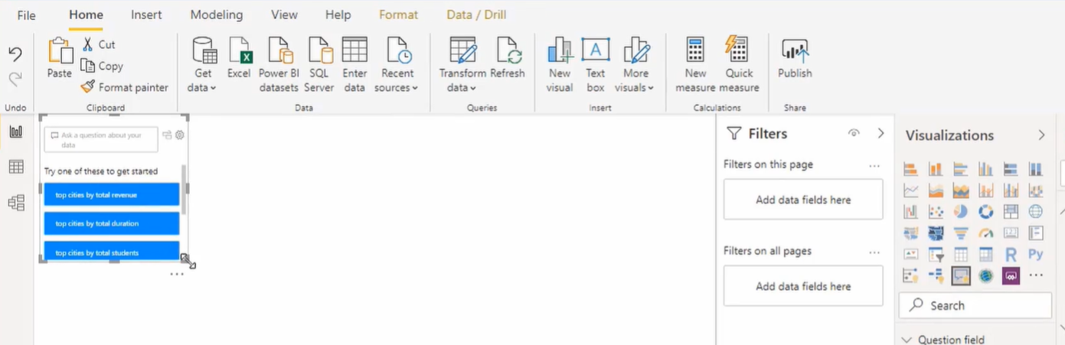The width and height of the screenshot is (1065, 345).
Task: Collapse the Question field section
Action: tap(907, 340)
